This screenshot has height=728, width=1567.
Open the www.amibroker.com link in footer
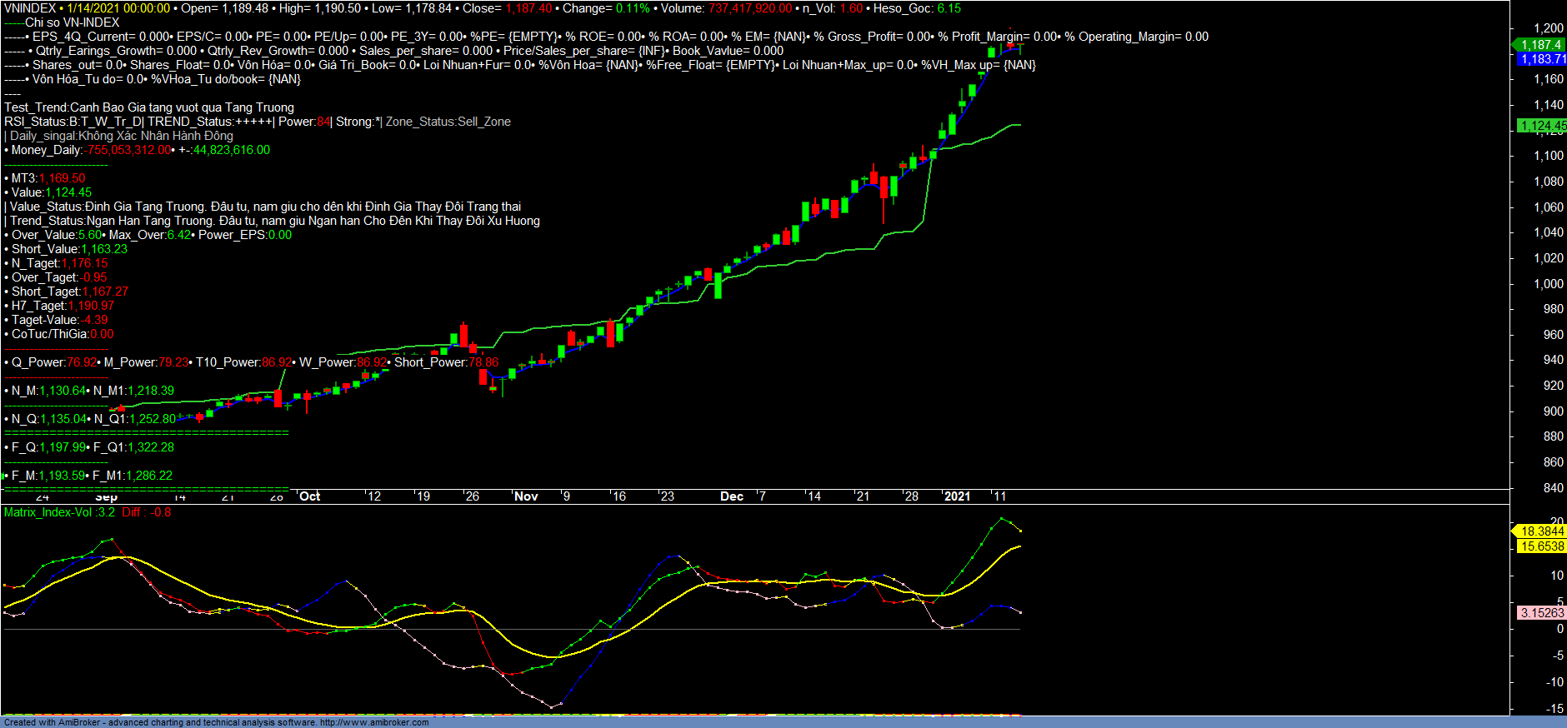coord(374,722)
